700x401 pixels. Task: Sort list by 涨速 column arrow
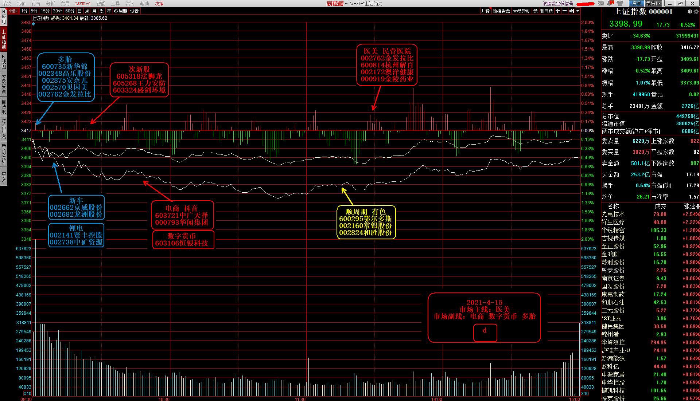pyautogui.click(x=697, y=207)
